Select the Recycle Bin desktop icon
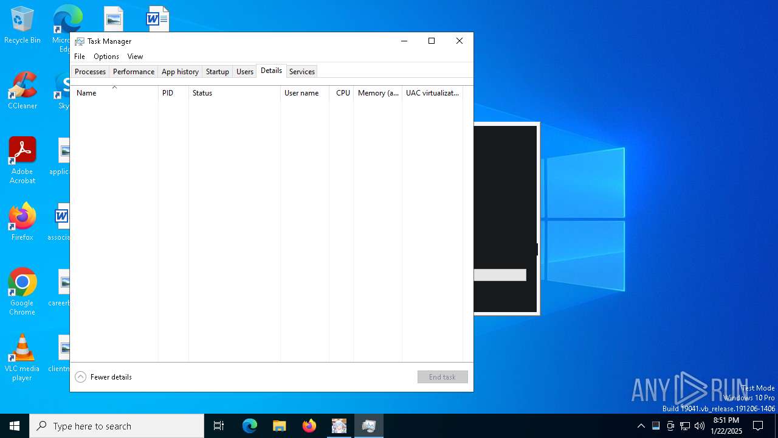778x438 pixels. 22,25
